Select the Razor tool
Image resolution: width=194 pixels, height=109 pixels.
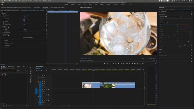31,74
